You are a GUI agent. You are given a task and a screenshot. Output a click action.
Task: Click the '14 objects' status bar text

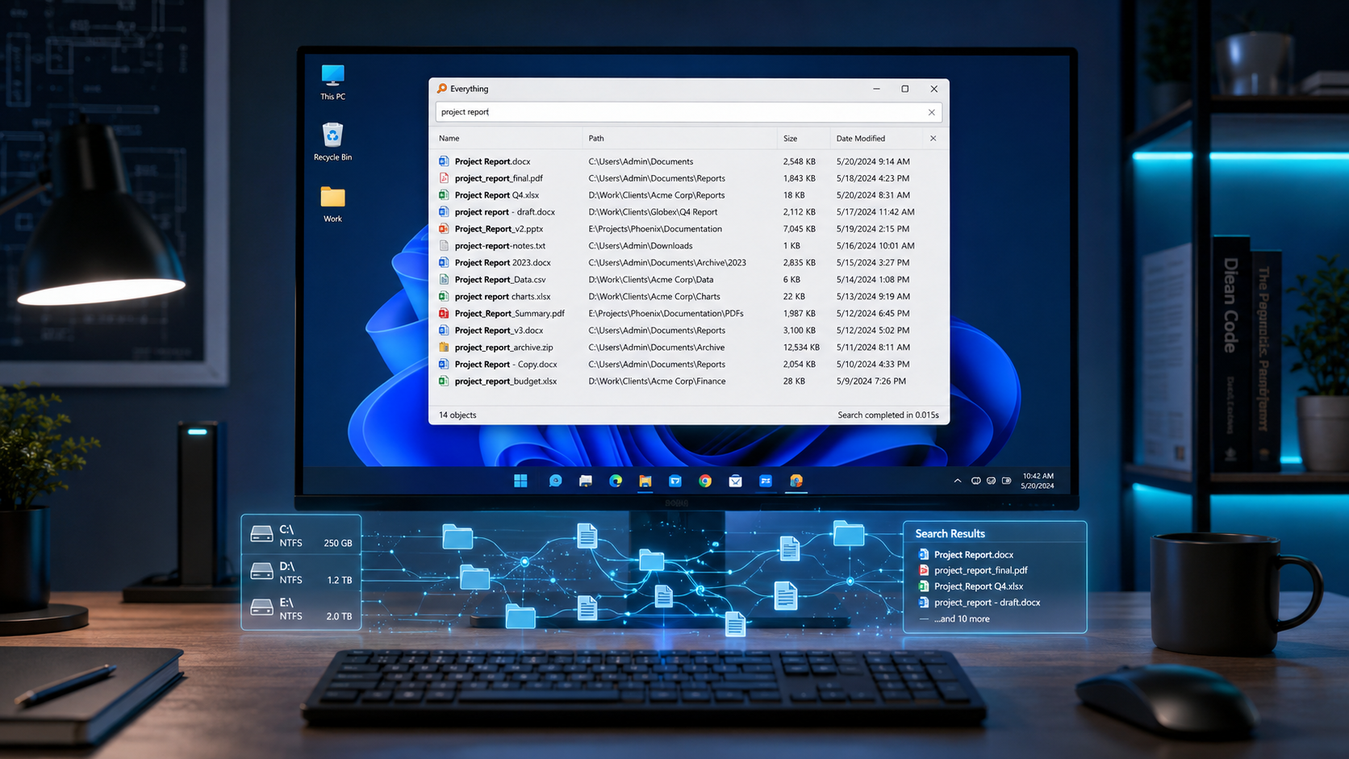[457, 415]
